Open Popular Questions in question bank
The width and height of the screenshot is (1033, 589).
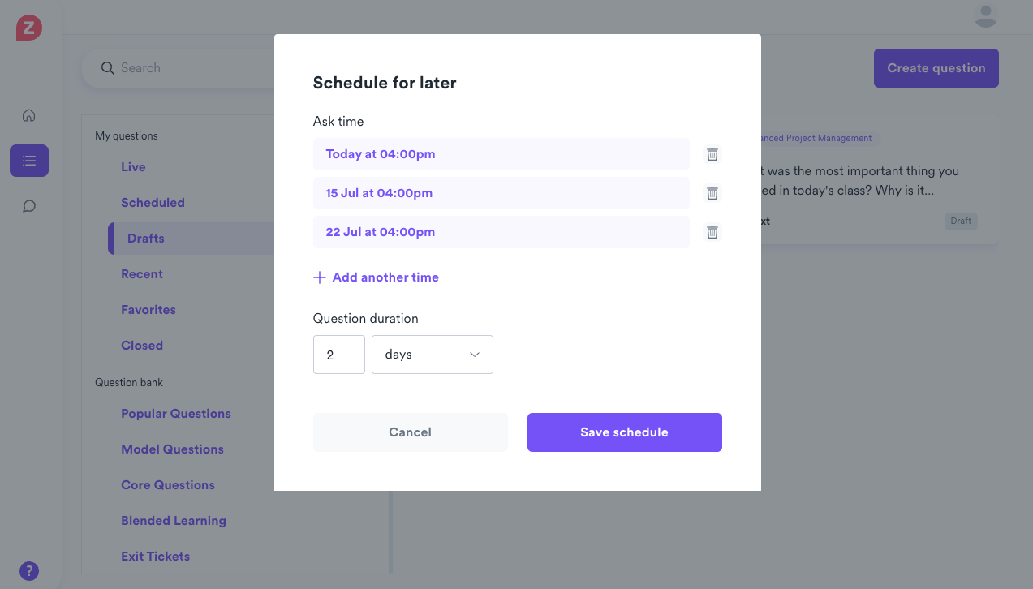pyautogui.click(x=176, y=414)
